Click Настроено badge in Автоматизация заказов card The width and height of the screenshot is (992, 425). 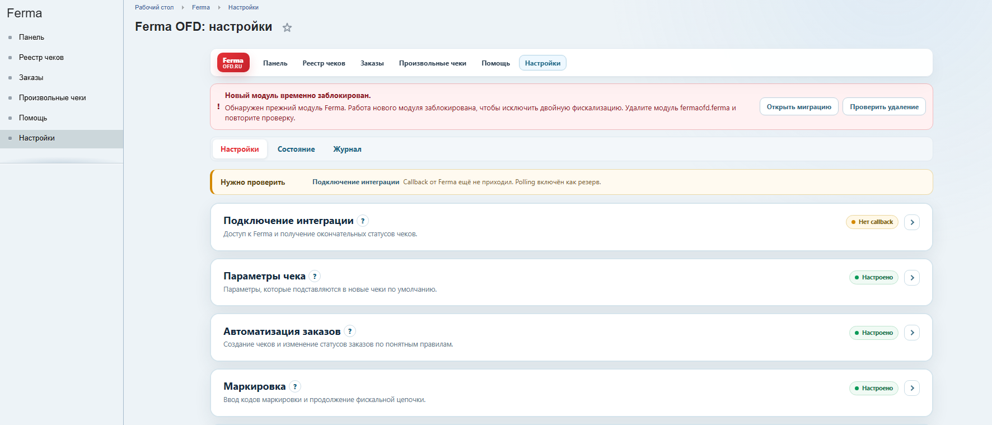point(873,333)
